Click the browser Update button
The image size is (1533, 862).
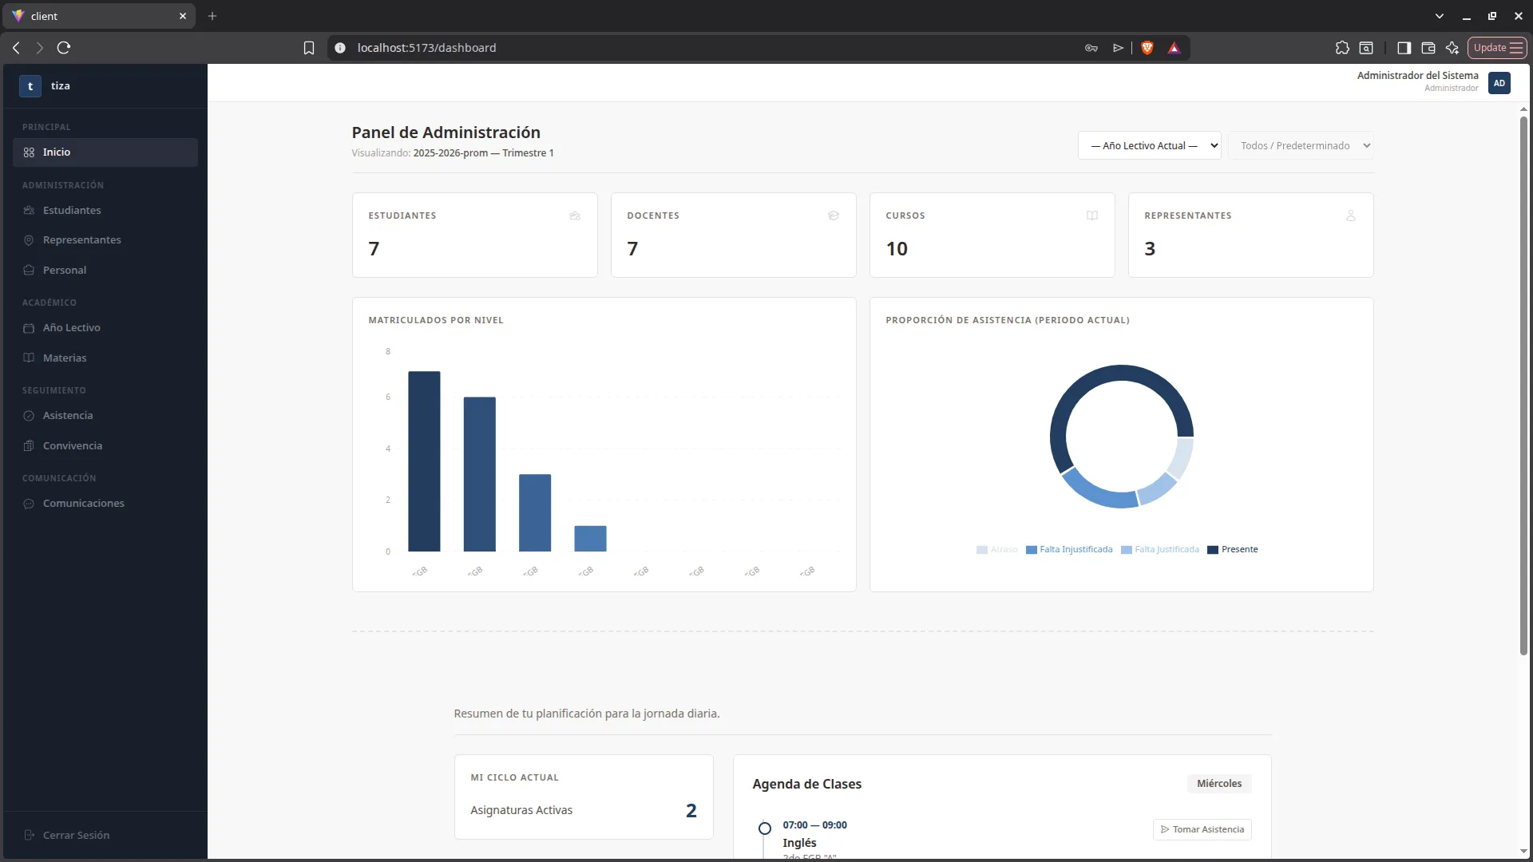1496,48
